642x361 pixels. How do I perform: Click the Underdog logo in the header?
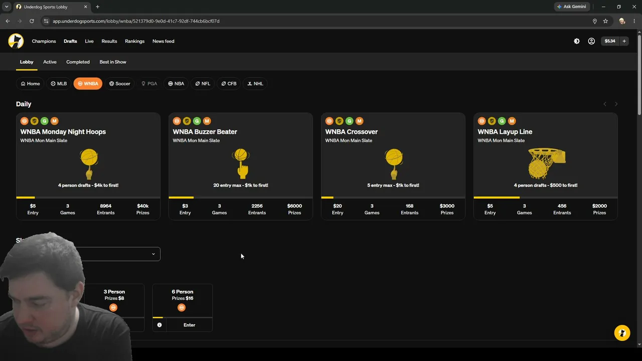coord(16,41)
